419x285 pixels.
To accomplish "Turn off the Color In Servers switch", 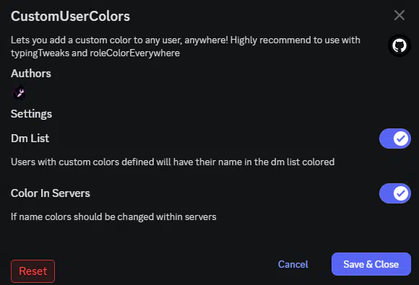I will click(395, 193).
